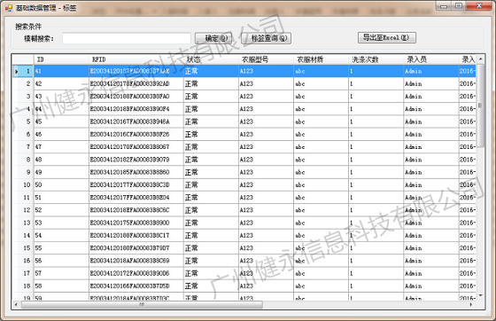Click the 确定(O) confirm button
This screenshot has width=496, height=321.
pyautogui.click(x=213, y=38)
